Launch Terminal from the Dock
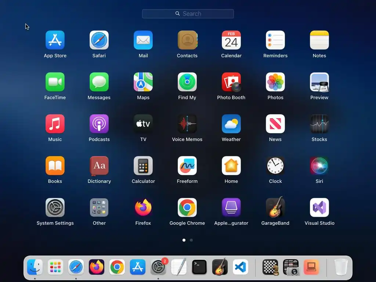Viewport: 376px width, 282px height. pyautogui.click(x=199, y=267)
